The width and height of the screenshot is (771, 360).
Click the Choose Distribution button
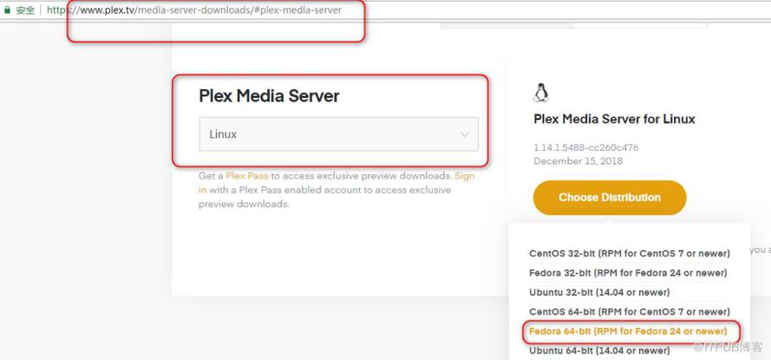coord(610,197)
